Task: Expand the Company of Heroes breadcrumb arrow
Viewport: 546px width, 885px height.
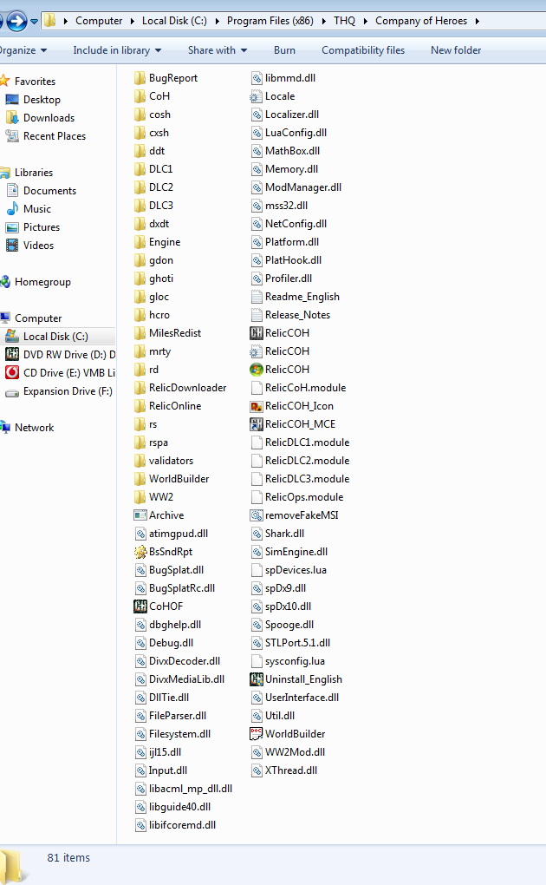Action: tap(478, 21)
